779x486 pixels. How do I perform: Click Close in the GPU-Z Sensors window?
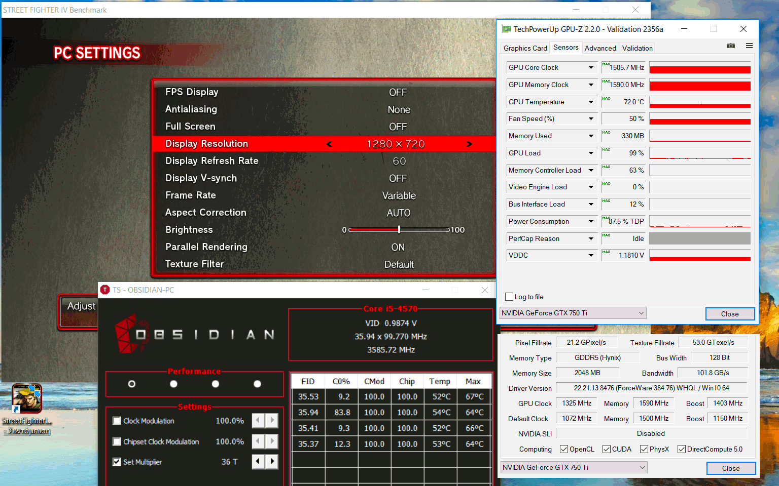click(730, 314)
